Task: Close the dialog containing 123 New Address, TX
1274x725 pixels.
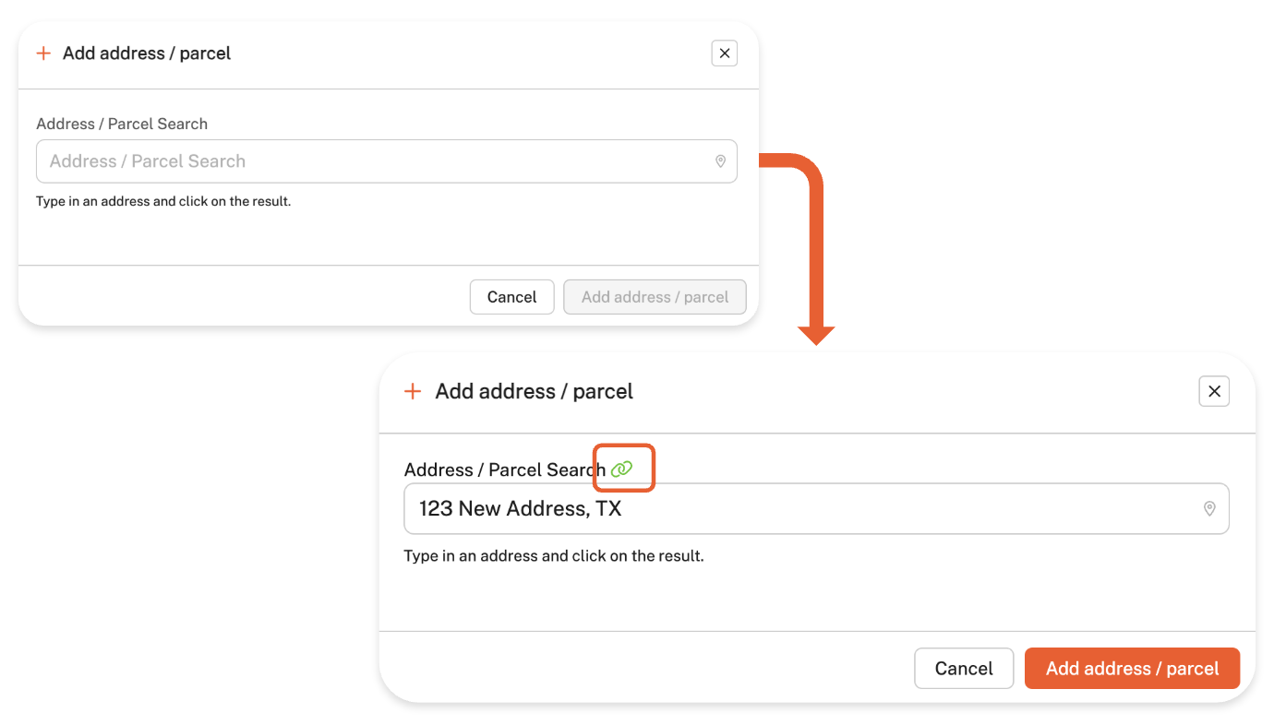Action: pyautogui.click(x=1214, y=391)
